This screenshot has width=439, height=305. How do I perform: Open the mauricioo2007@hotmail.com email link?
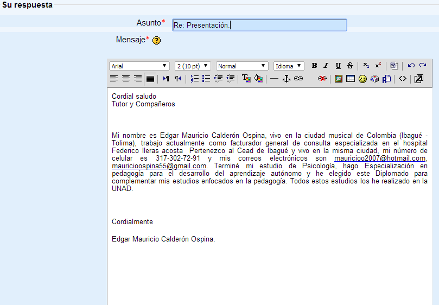click(x=380, y=158)
